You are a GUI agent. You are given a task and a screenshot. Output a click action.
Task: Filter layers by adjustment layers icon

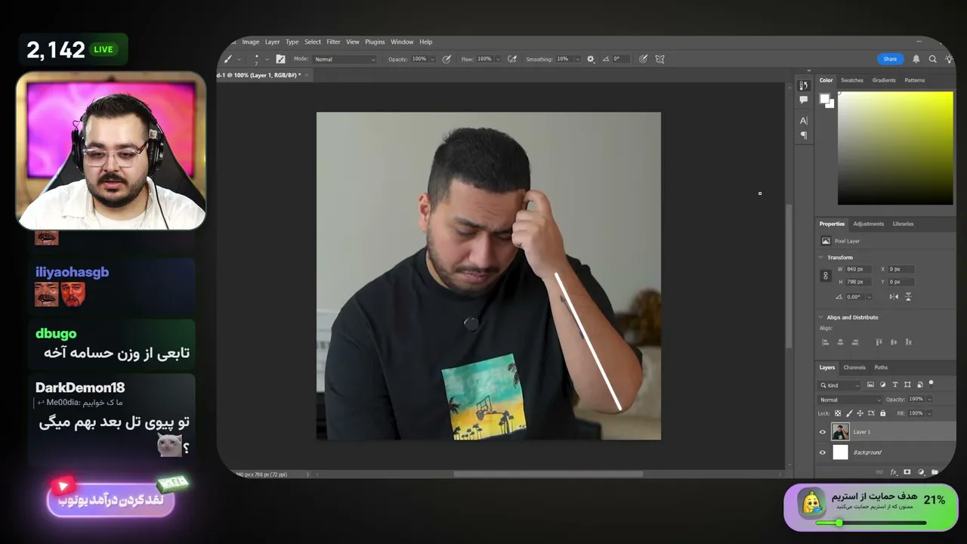882,385
